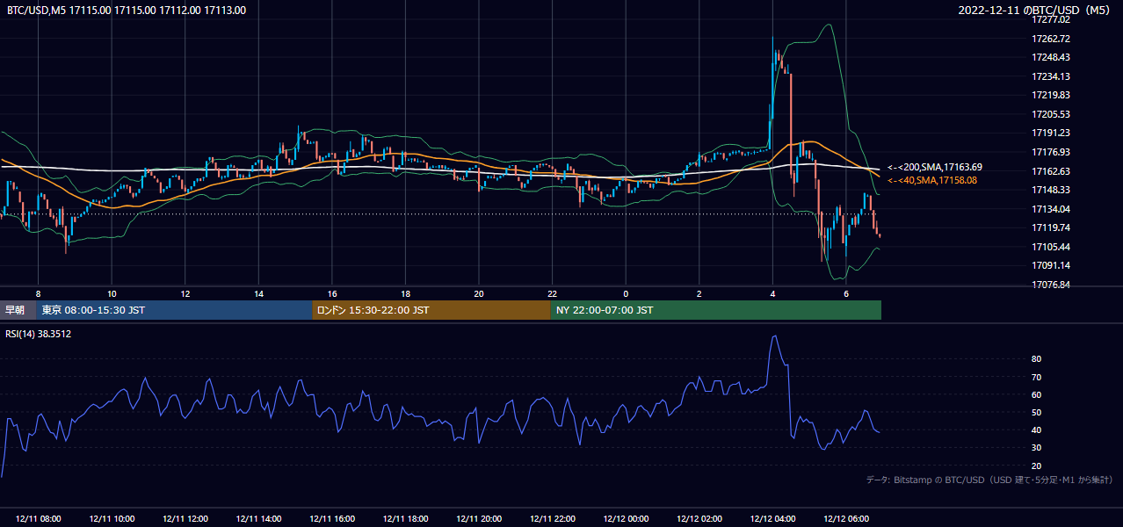Click hour tick 14 under price chart
Image resolution: width=1123 pixels, height=527 pixels.
[259, 293]
